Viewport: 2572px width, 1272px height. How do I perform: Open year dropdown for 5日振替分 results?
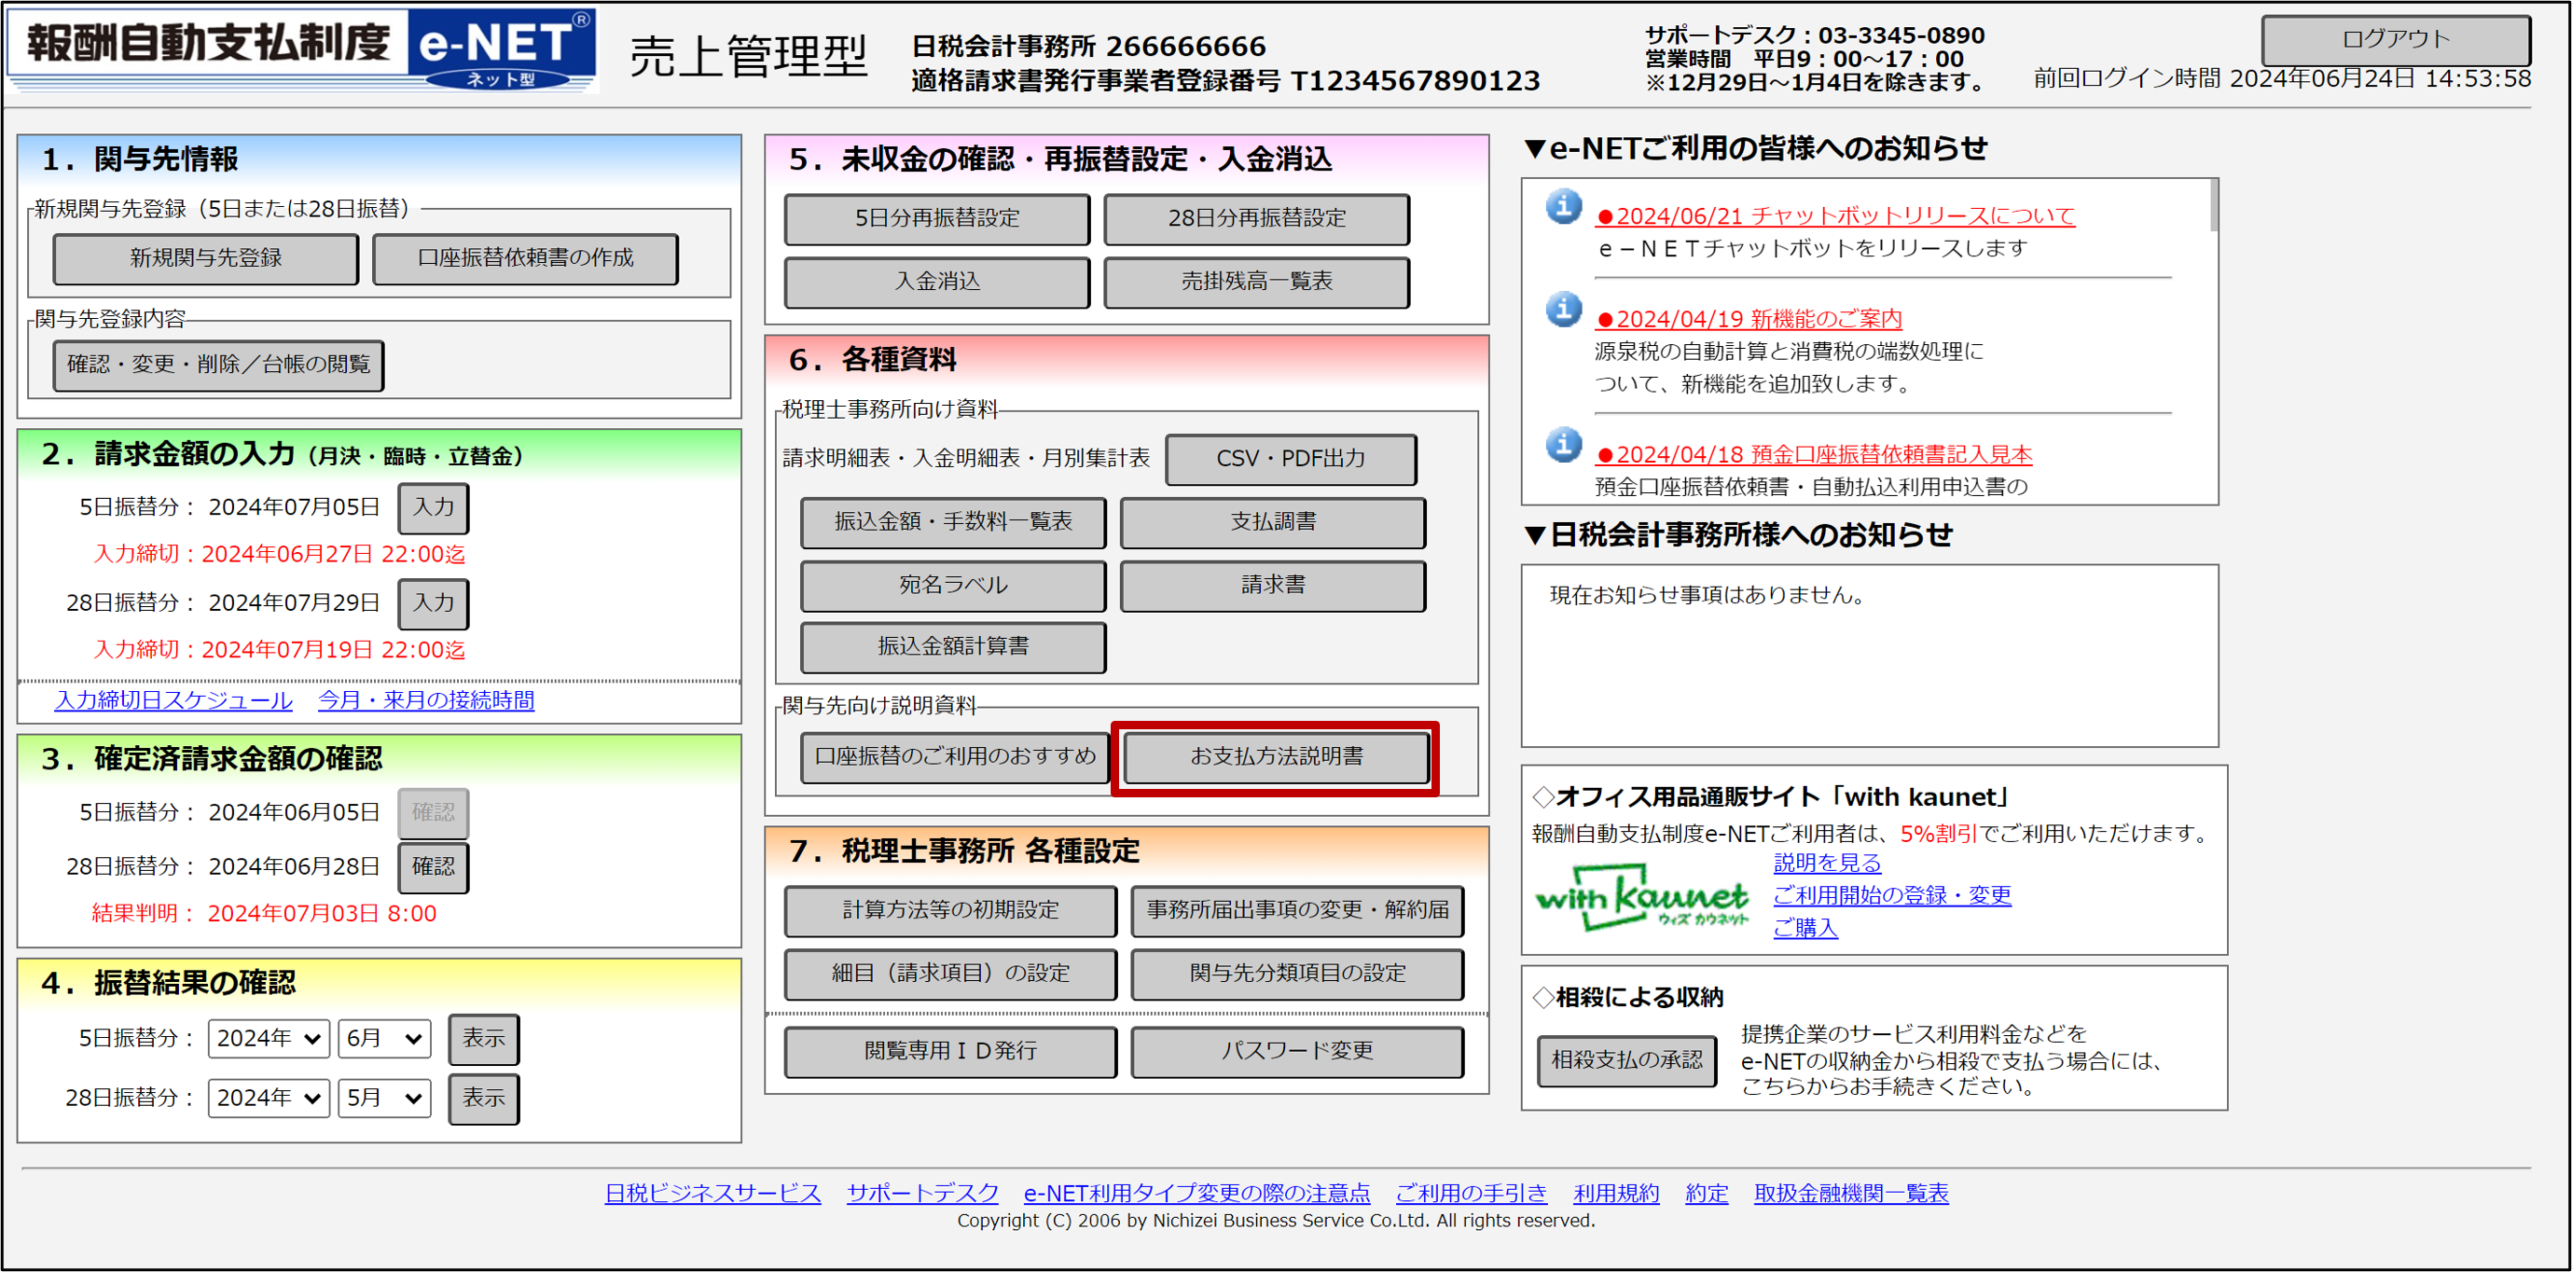coord(269,1038)
